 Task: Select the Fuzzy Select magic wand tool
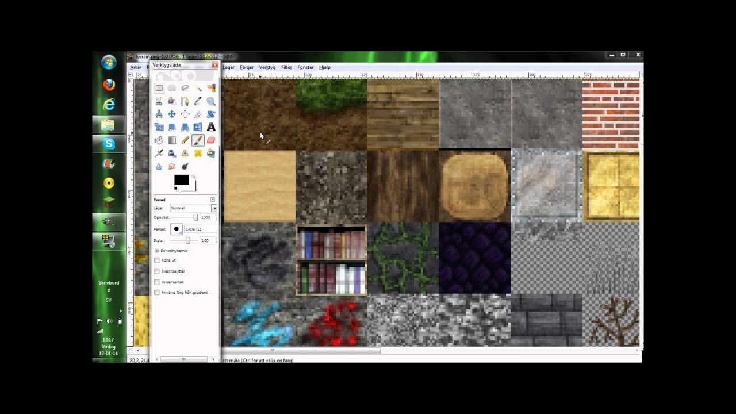[198, 88]
